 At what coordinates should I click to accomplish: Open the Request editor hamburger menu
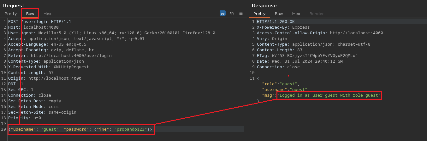[x=241, y=13]
